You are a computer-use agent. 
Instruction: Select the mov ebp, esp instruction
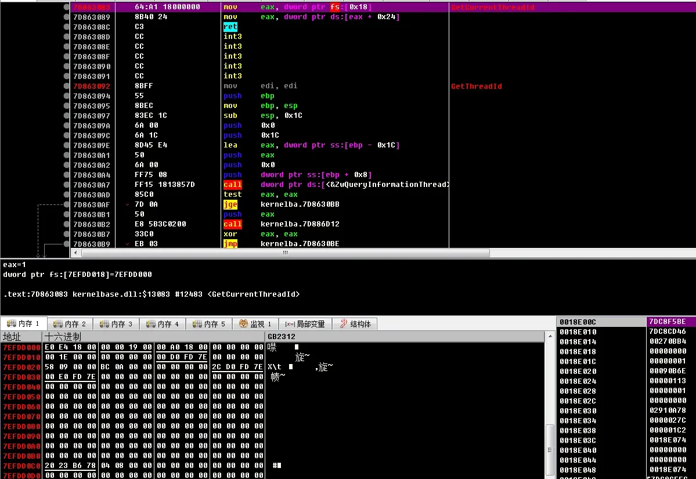coord(261,106)
